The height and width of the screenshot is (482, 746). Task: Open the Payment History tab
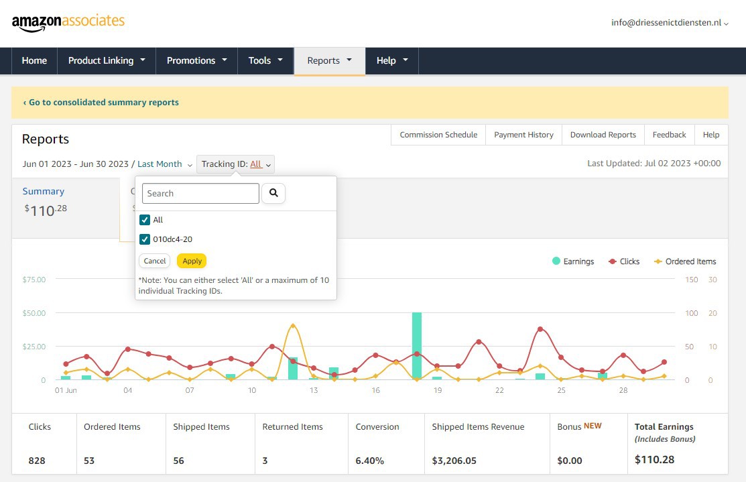point(523,135)
